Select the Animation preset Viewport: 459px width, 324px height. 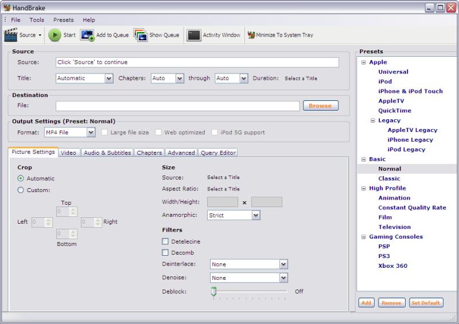pos(394,198)
